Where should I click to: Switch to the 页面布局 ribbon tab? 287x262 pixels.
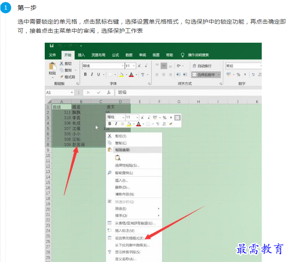[98, 55]
